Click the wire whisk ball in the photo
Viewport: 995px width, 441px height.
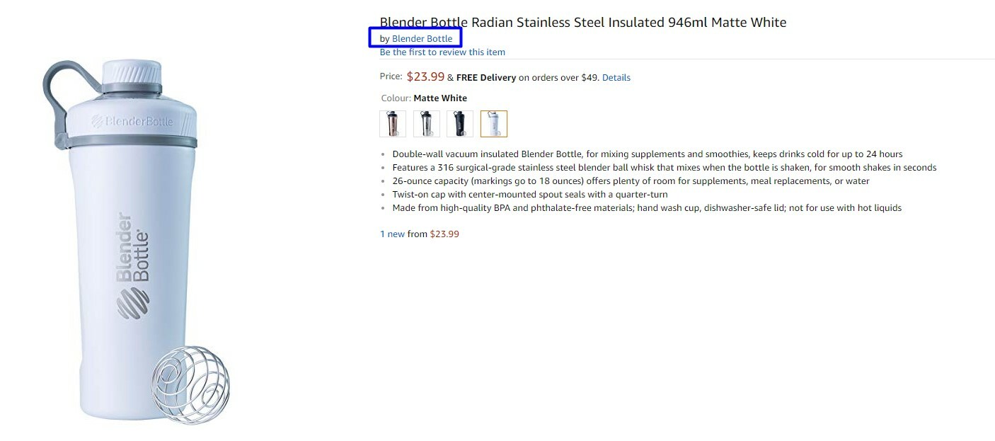coord(190,384)
